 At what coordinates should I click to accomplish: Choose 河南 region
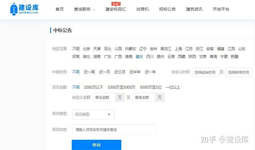pos(76,56)
